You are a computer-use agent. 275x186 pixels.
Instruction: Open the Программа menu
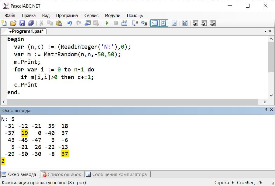(x=67, y=15)
